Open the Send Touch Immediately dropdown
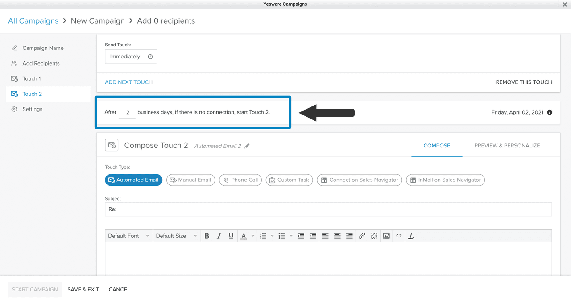The height and width of the screenshot is (303, 571). (x=131, y=57)
